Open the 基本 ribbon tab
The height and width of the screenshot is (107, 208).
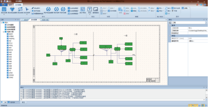pyautogui.click(x=11, y=5)
